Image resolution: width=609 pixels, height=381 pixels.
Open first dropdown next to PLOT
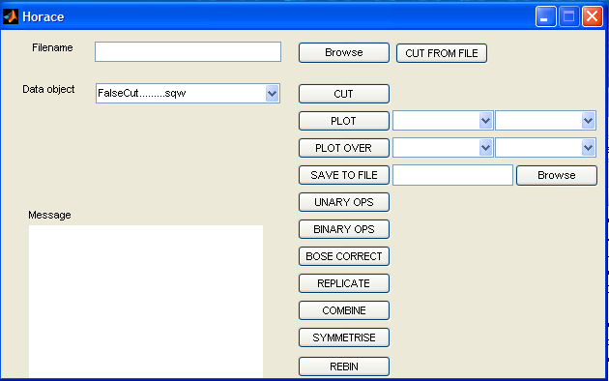[x=443, y=121]
